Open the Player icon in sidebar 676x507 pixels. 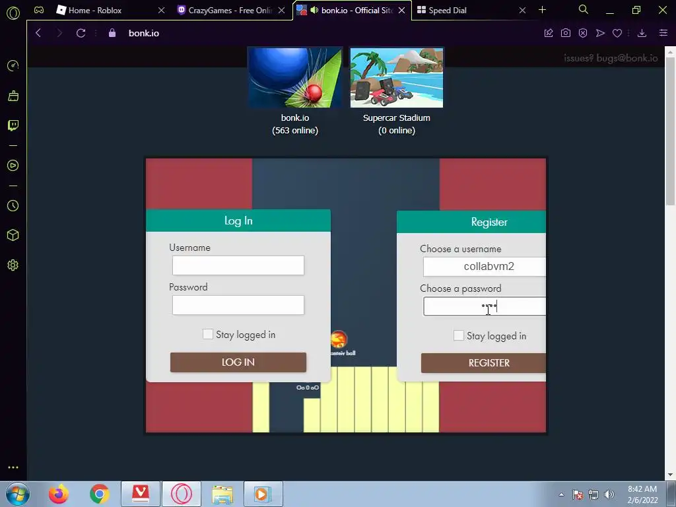(13, 166)
